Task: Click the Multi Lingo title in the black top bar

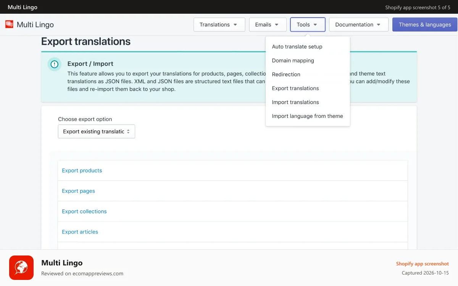Action: [23, 7]
